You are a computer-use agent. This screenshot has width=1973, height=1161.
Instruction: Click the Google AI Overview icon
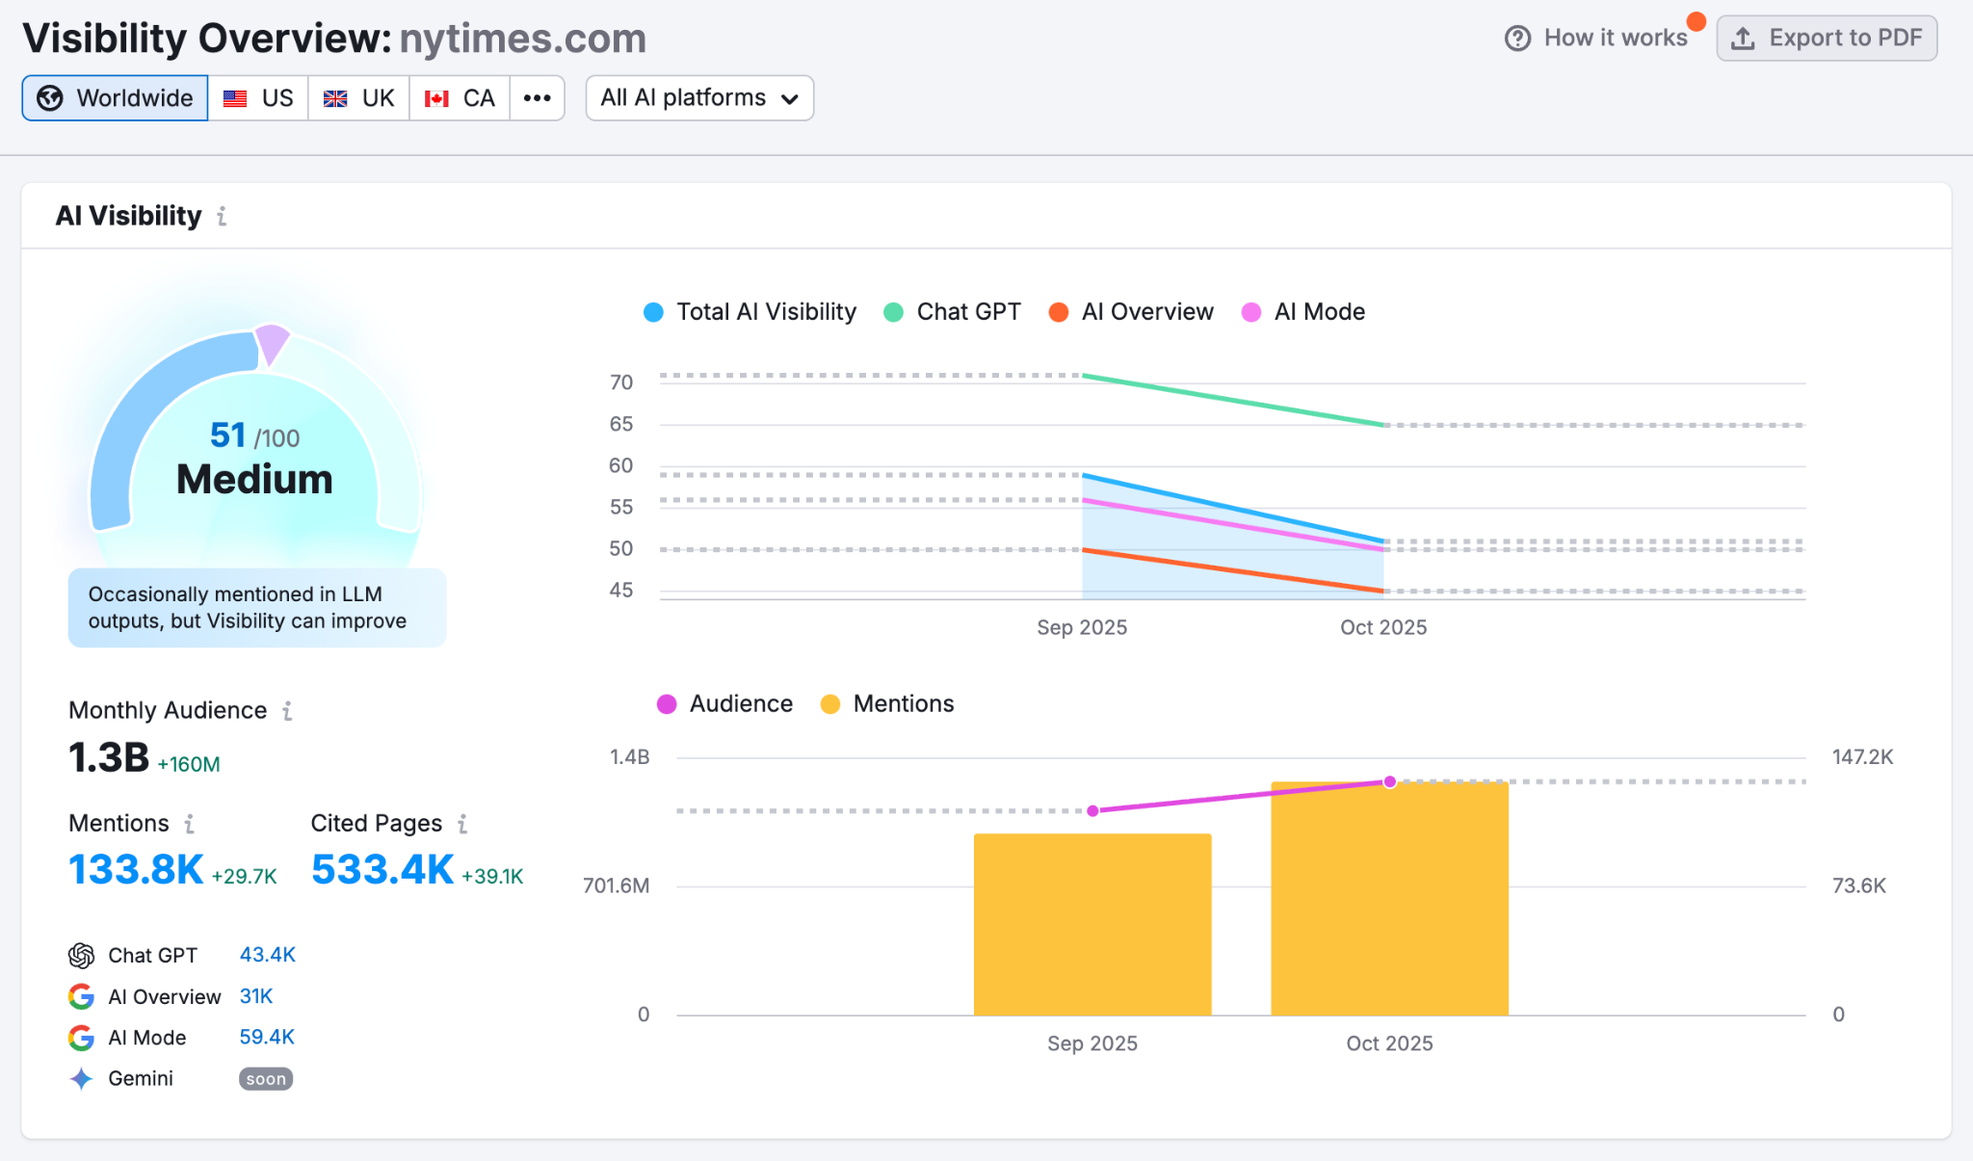(81, 997)
